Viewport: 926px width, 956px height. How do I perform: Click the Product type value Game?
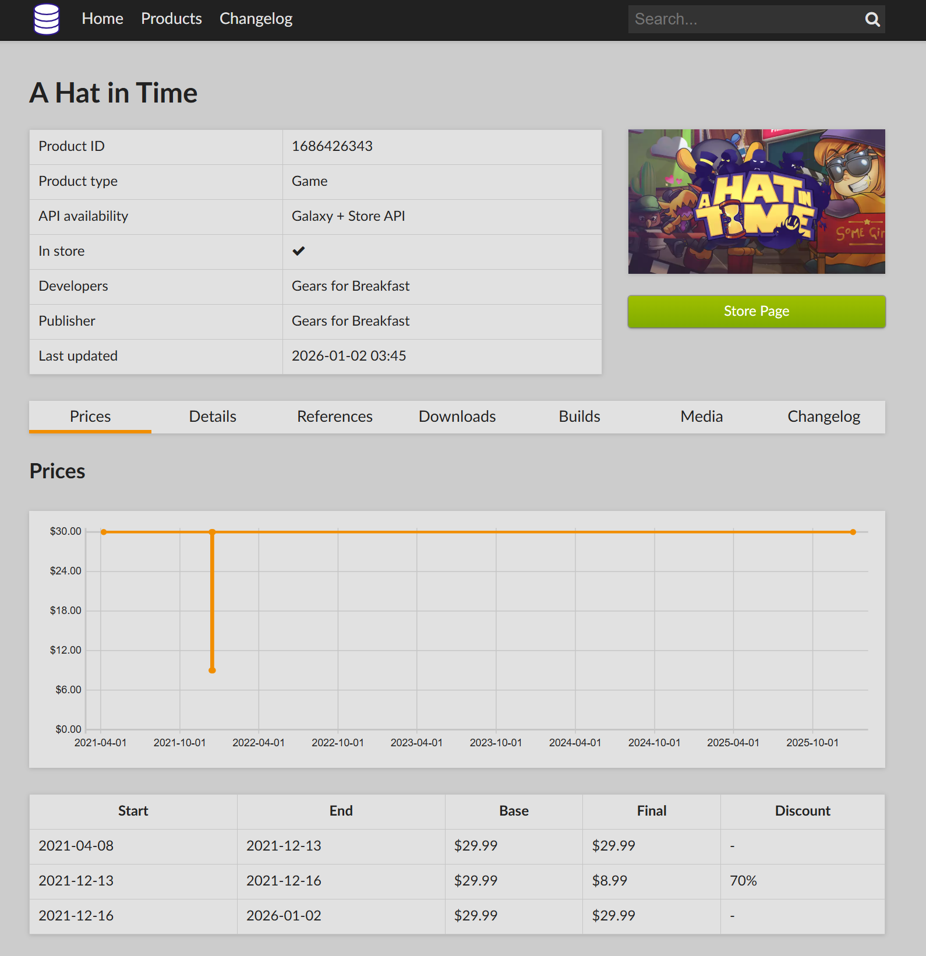coord(310,181)
